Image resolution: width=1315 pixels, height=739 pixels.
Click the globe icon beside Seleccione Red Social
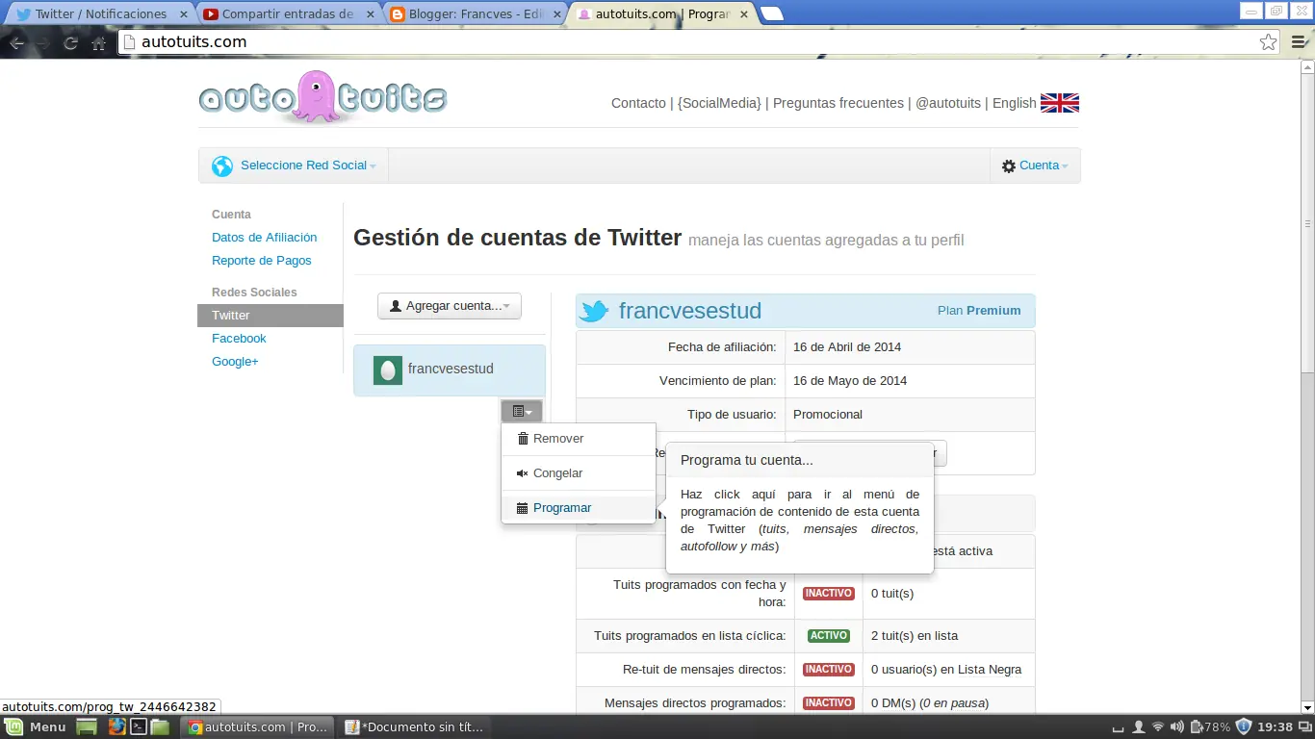pos(222,166)
